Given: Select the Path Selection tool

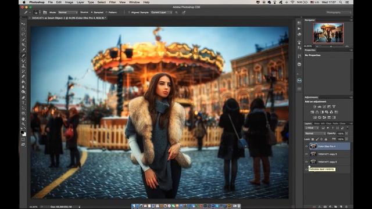Looking at the screenshot, I should 23,108.
